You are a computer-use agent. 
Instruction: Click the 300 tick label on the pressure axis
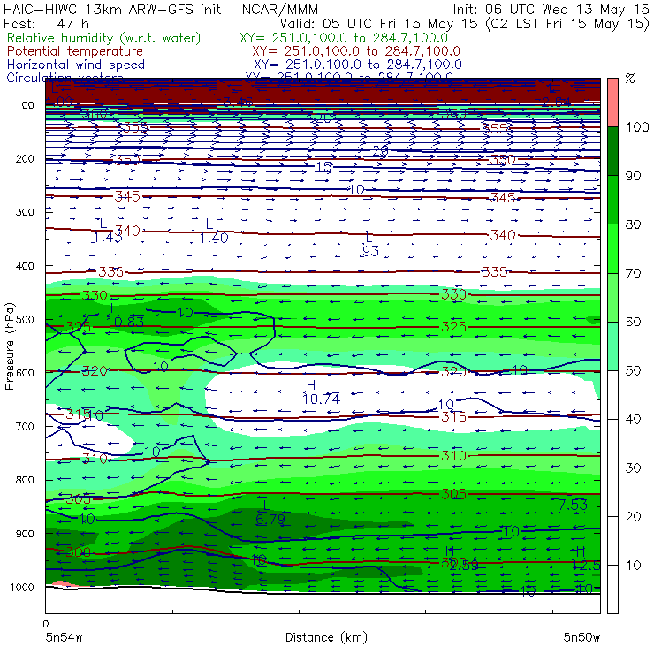(x=25, y=212)
